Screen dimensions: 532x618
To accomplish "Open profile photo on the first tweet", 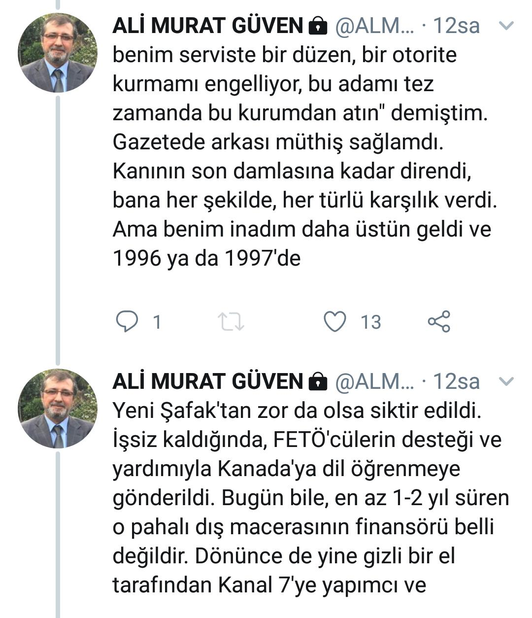I will pos(58,53).
